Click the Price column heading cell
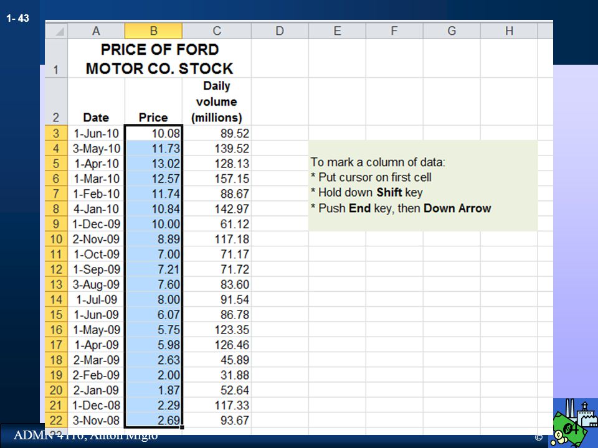 pos(153,101)
